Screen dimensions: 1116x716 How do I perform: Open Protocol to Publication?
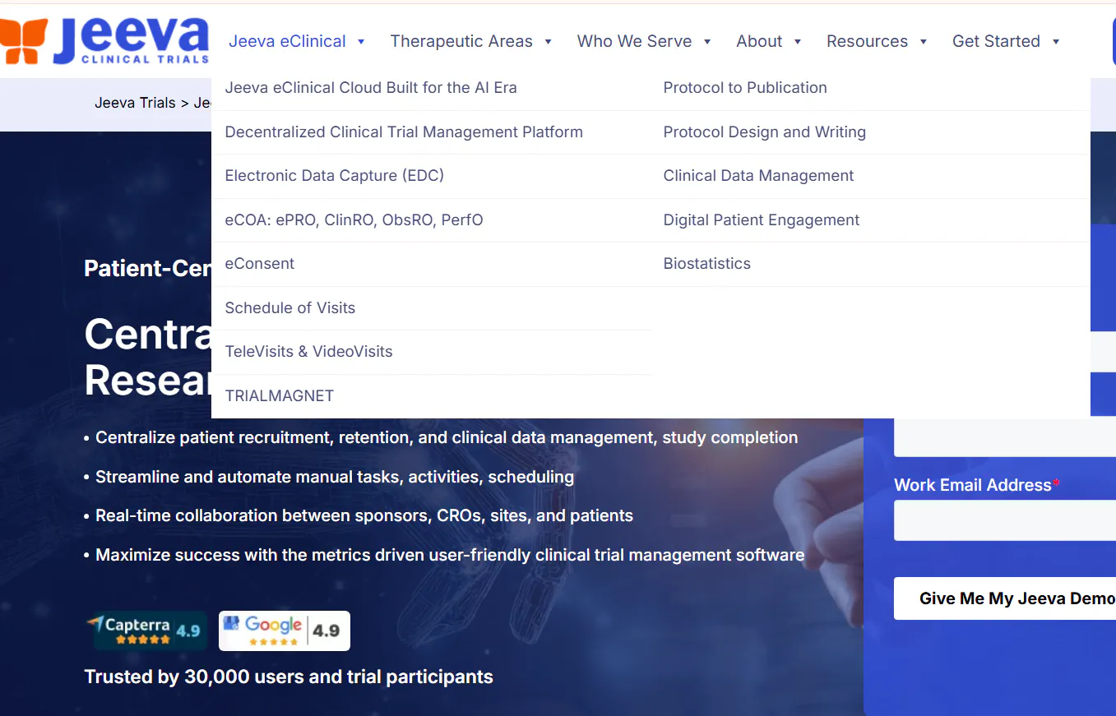tap(745, 88)
